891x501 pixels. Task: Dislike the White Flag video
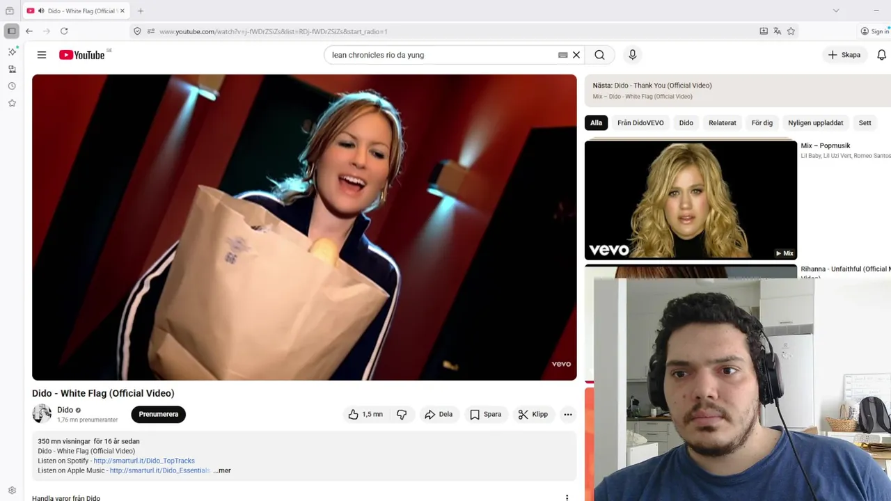pyautogui.click(x=402, y=414)
